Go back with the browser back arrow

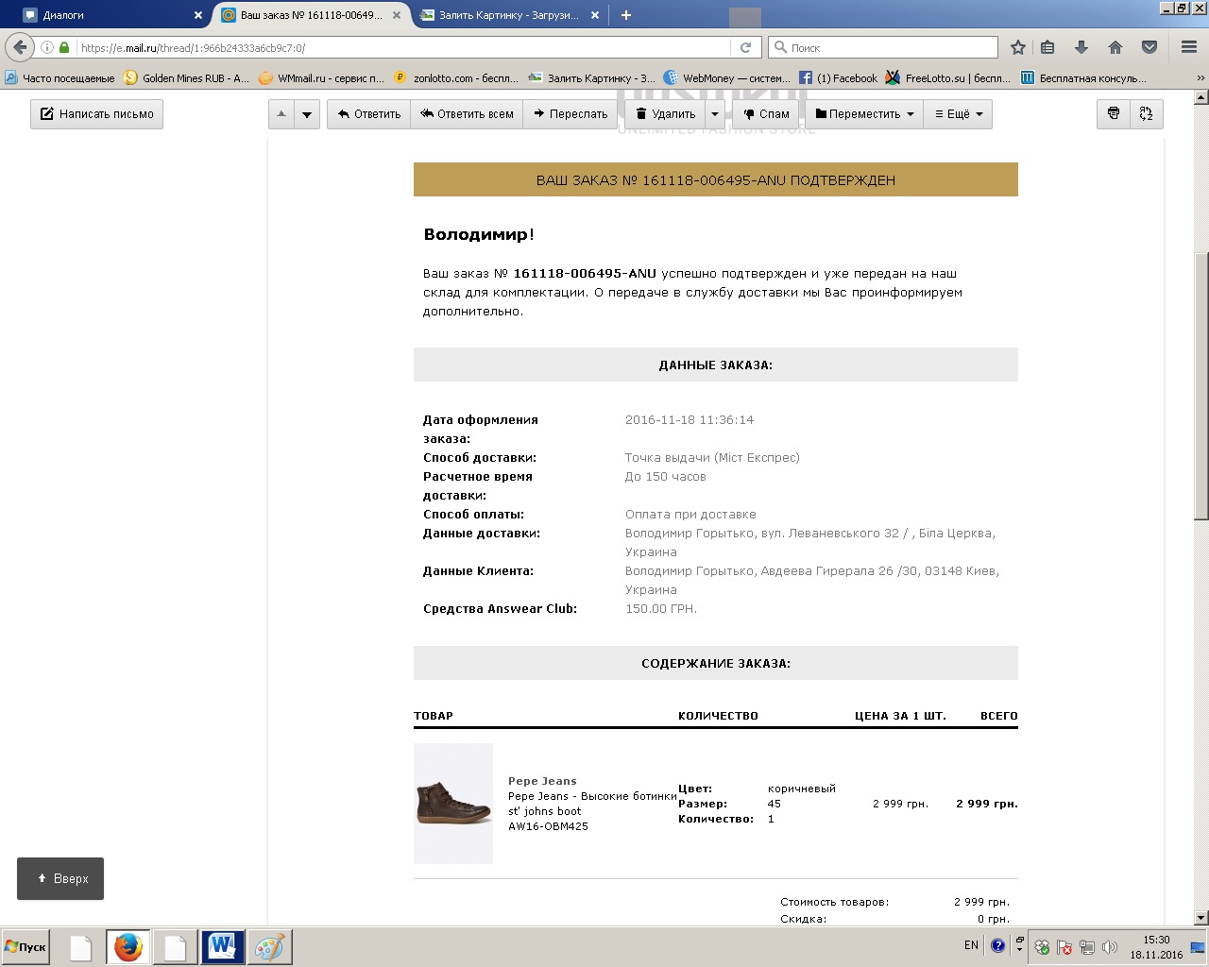[20, 47]
